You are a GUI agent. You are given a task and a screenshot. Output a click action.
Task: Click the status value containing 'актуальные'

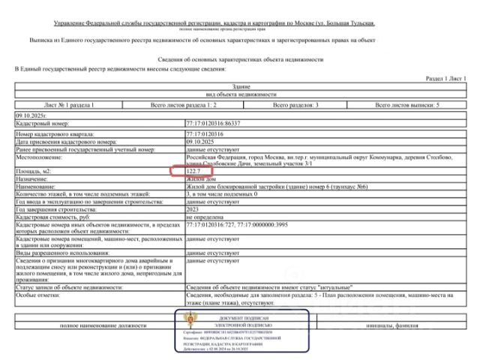(x=269, y=287)
